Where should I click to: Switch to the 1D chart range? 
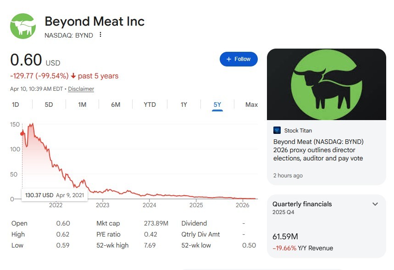pyautogui.click(x=15, y=105)
